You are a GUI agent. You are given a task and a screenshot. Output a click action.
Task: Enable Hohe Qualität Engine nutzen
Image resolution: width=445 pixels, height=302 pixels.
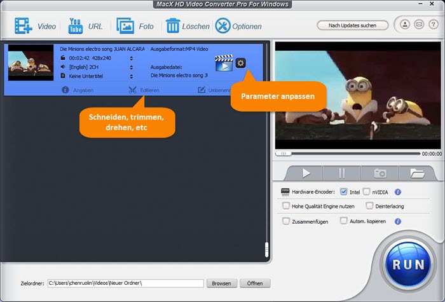tap(286, 206)
